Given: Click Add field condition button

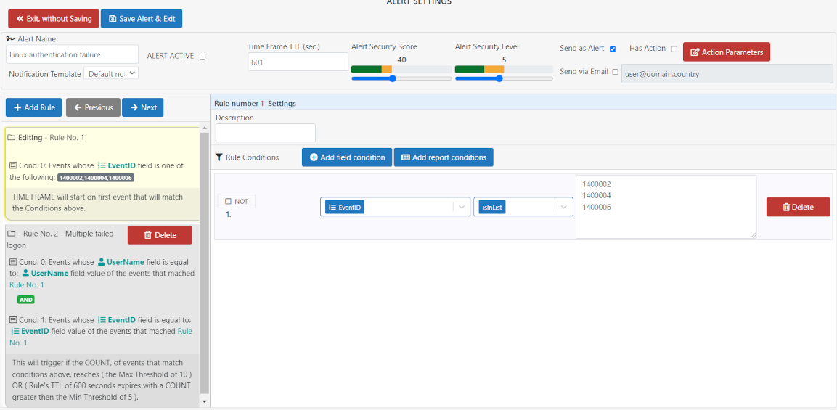Looking at the screenshot, I should 347,157.
